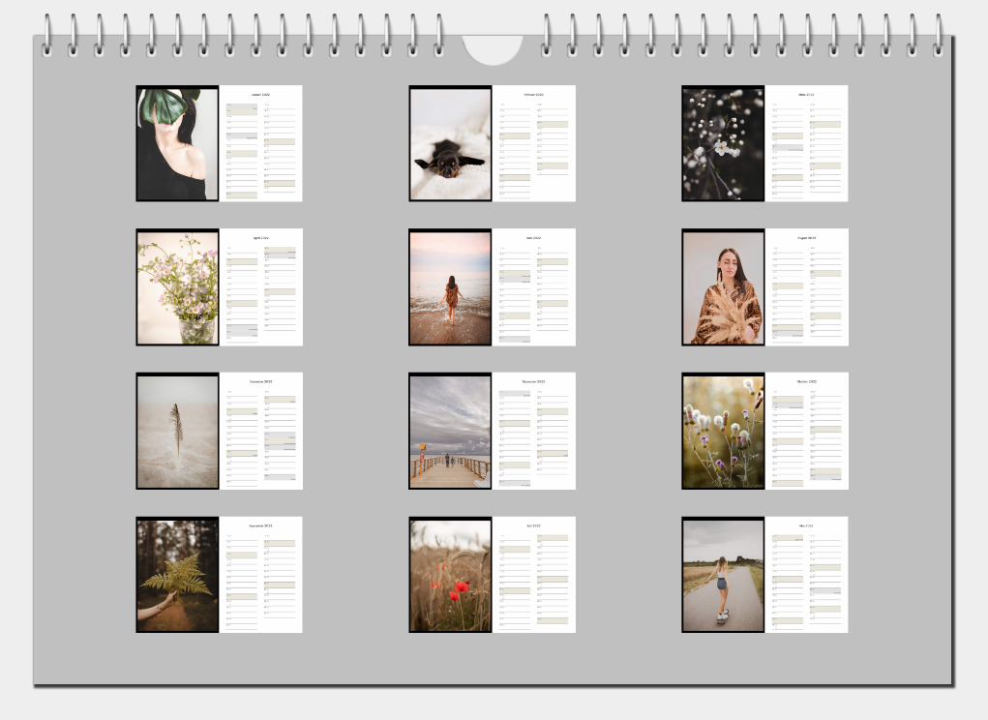Open the November 2022 calendar page
This screenshot has height=720, width=988.
534,431
